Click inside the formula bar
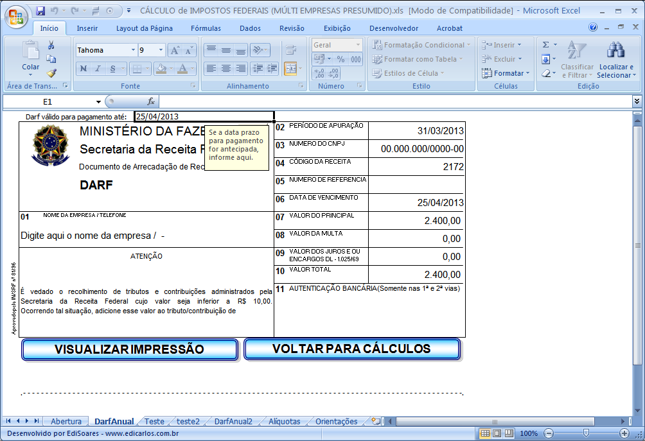The width and height of the screenshot is (645, 441). 321,101
